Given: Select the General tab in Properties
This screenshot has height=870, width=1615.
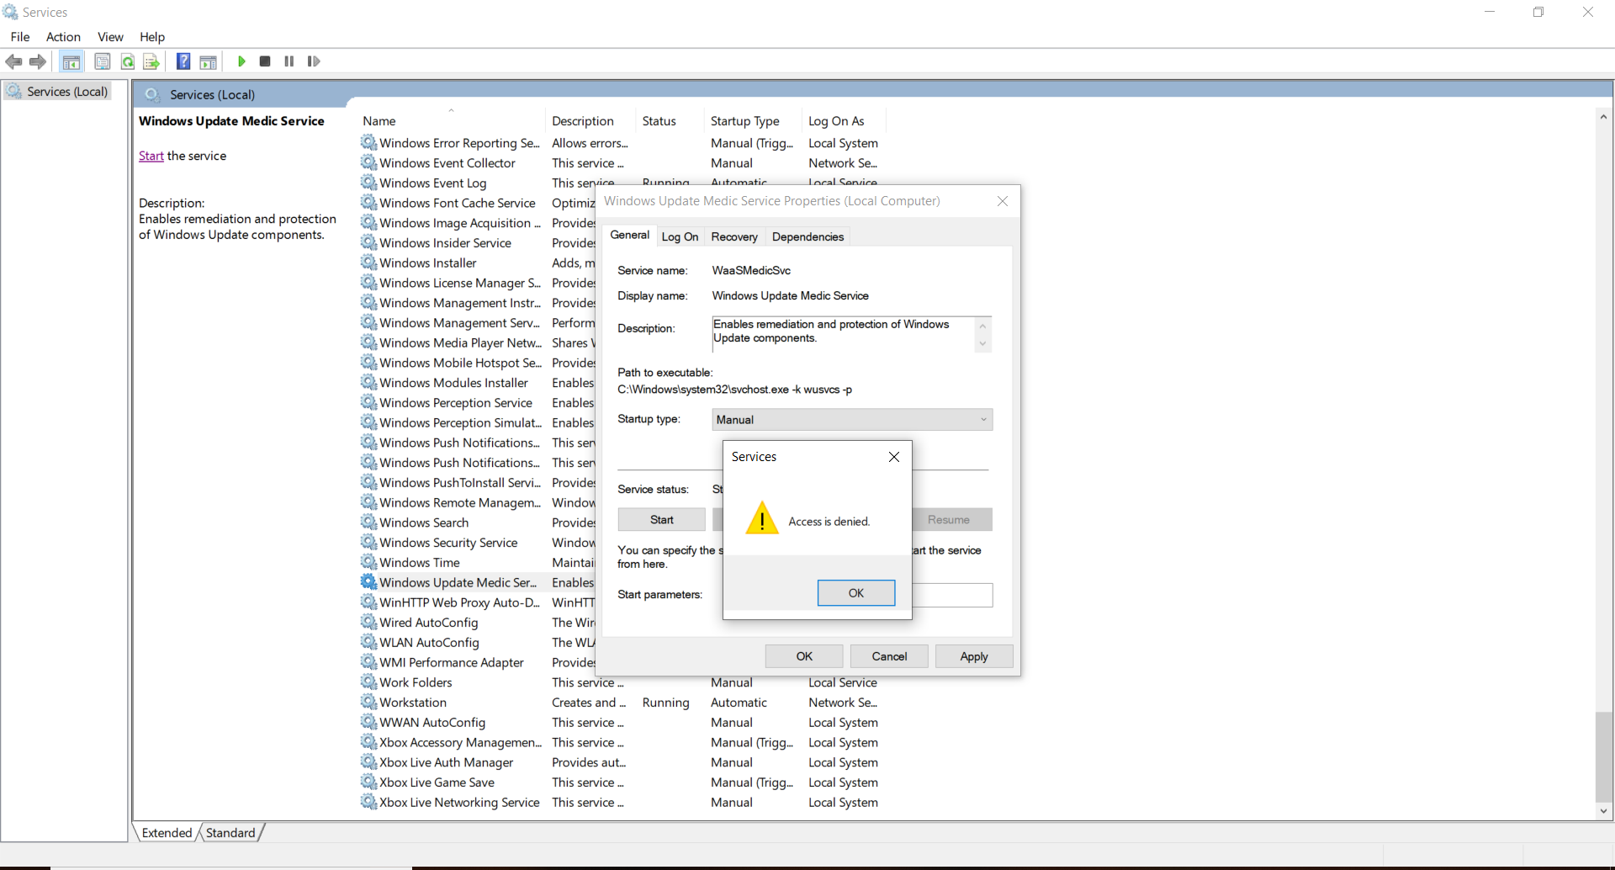Looking at the screenshot, I should tap(630, 236).
